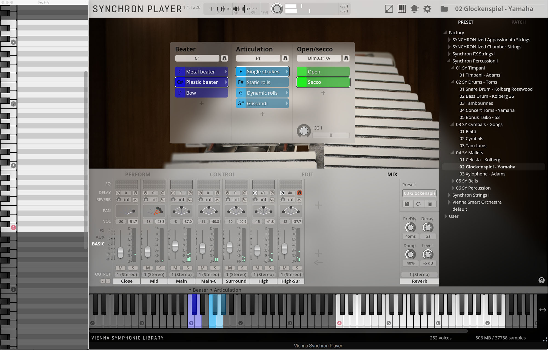548x350 pixels.
Task: Toggle phase invert on High-Sur channel
Action: pyautogui.click(x=299, y=193)
